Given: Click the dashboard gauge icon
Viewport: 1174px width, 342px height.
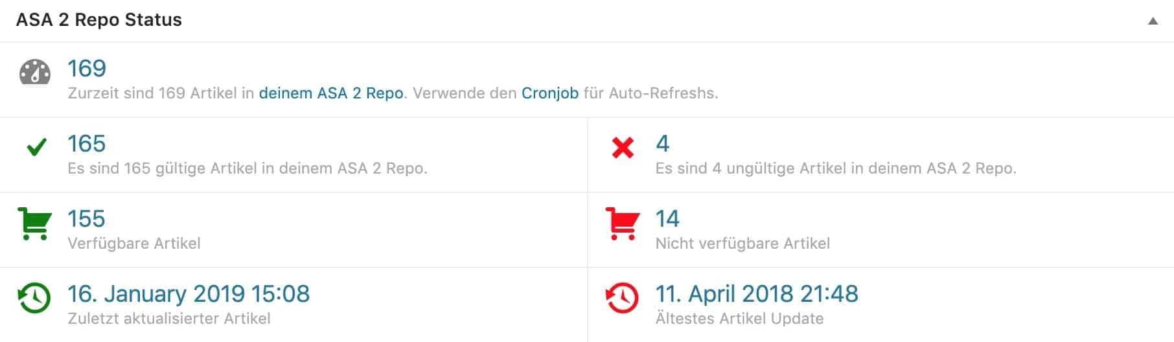Looking at the screenshot, I should 34,73.
